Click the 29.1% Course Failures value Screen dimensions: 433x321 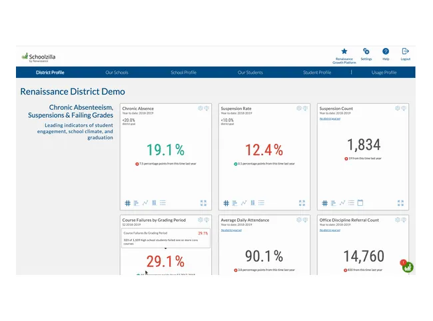(x=165, y=261)
